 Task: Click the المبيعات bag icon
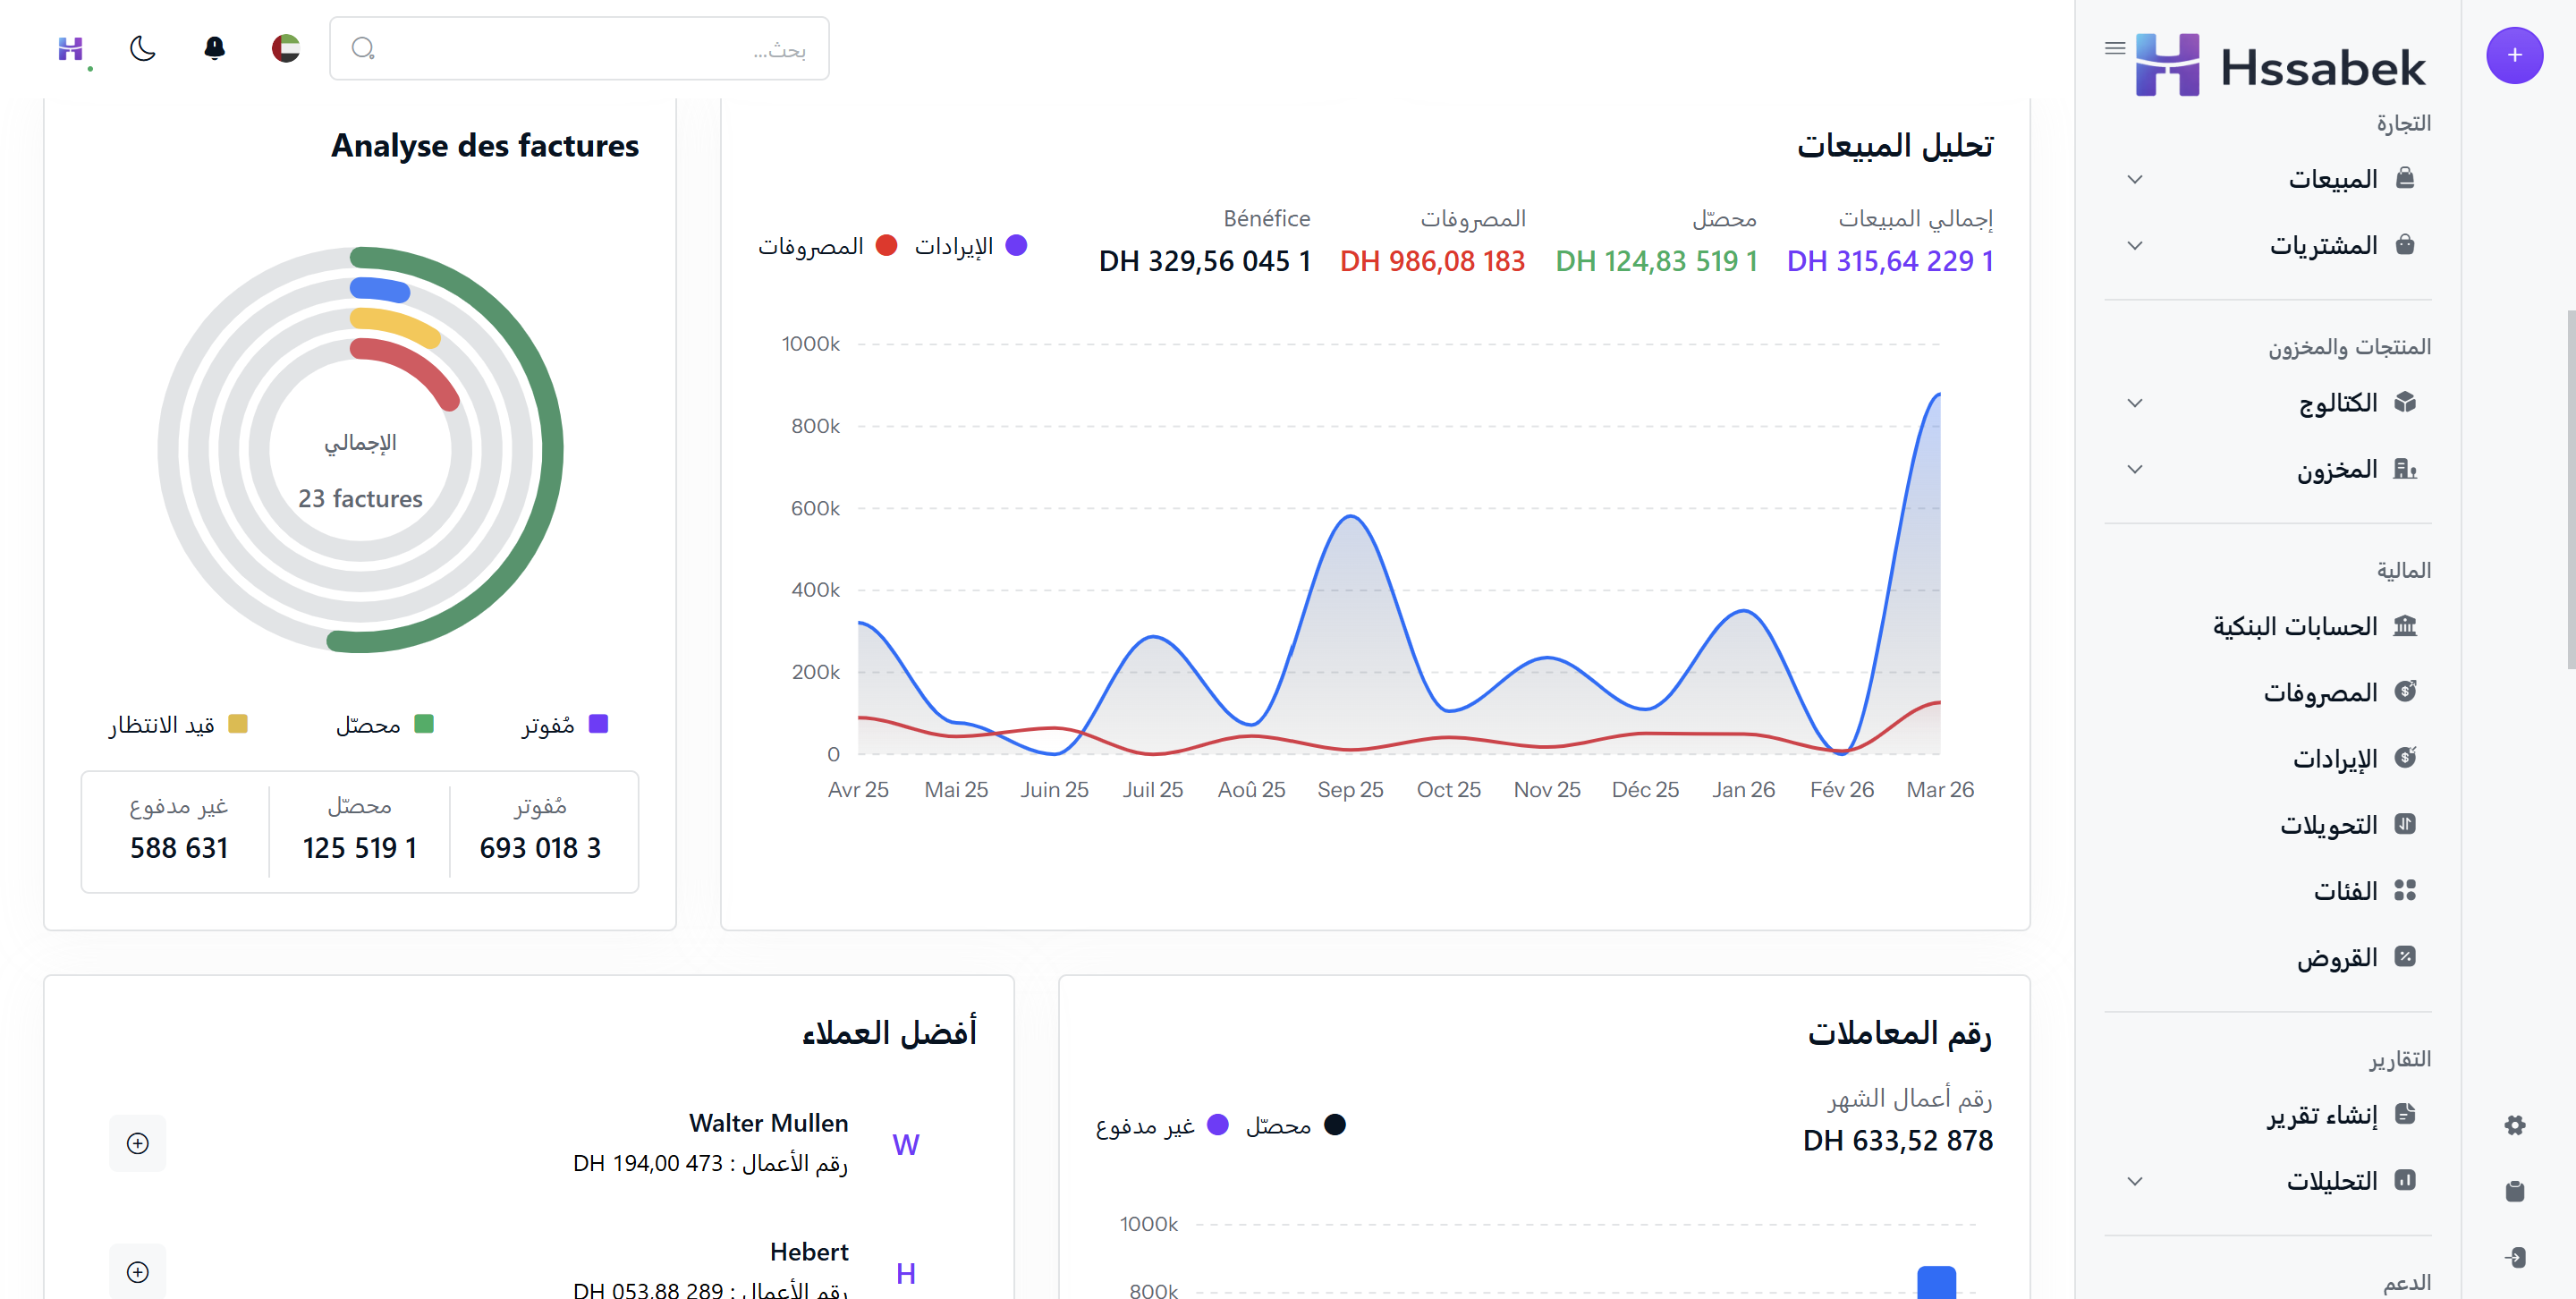pyautogui.click(x=2404, y=178)
